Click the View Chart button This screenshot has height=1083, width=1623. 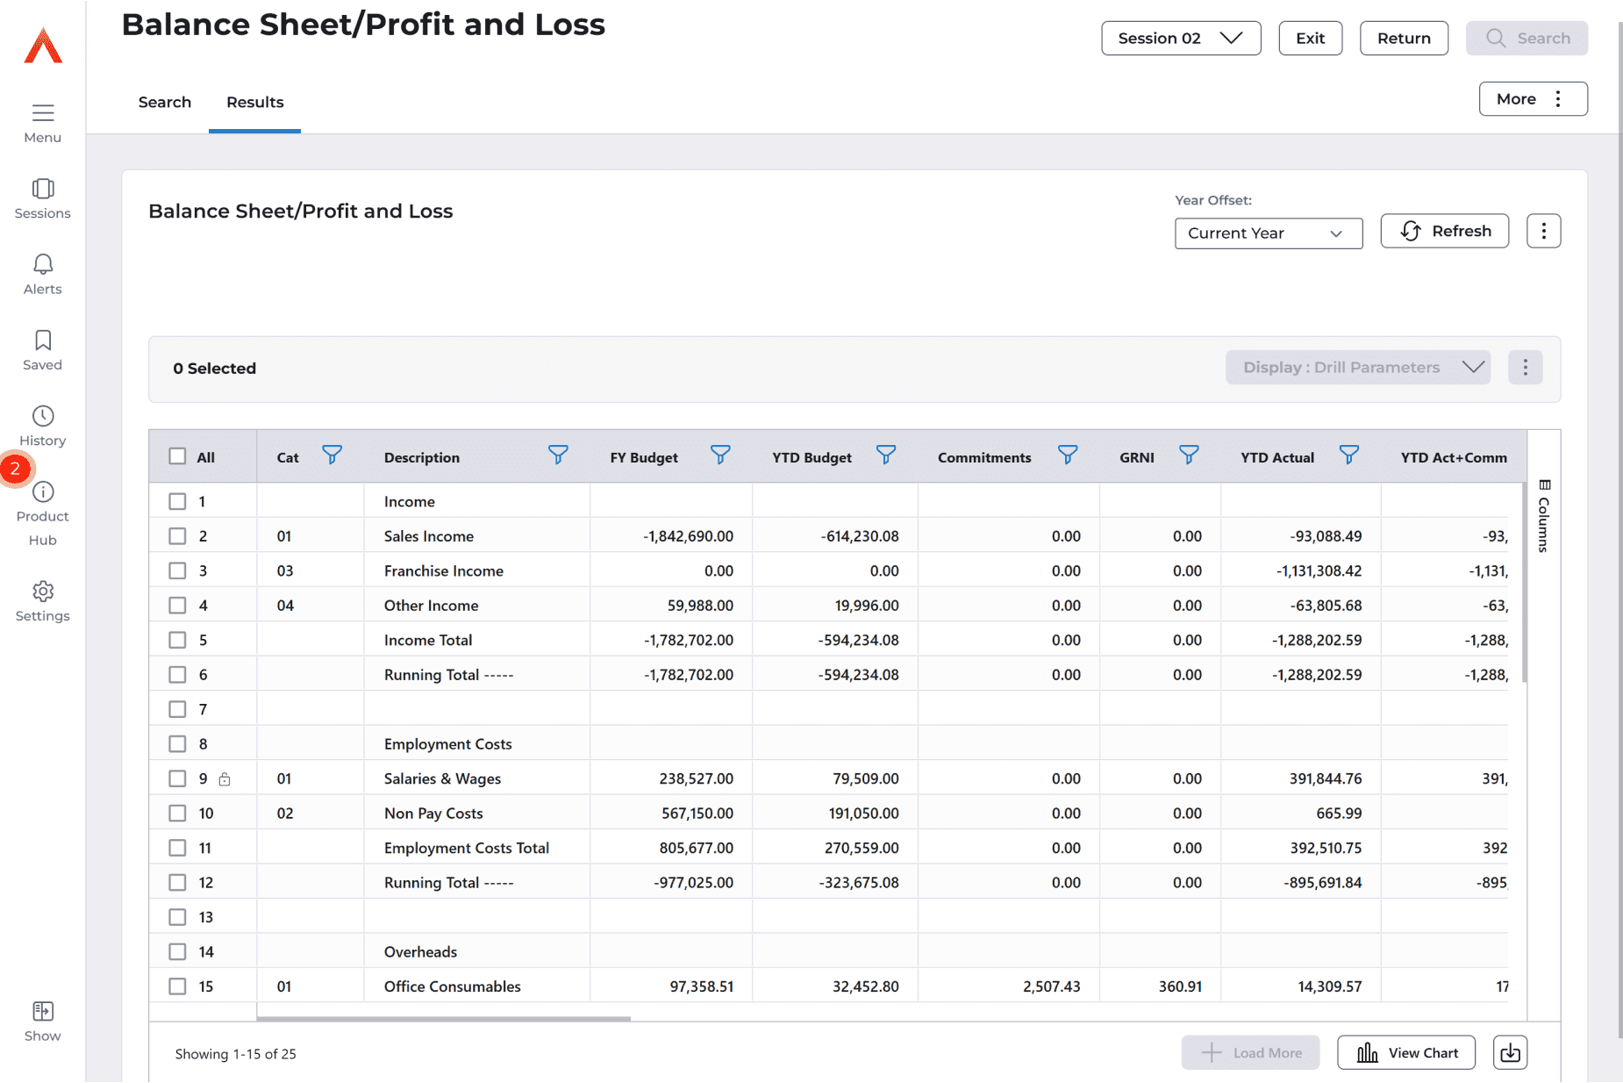1405,1052
